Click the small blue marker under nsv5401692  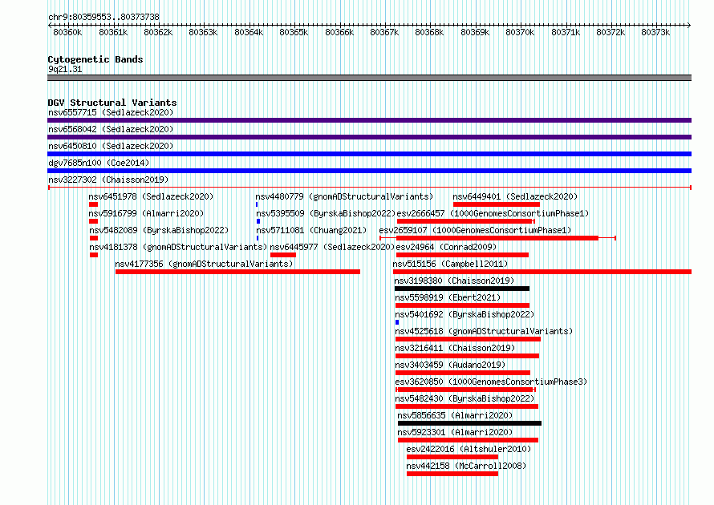tap(397, 322)
